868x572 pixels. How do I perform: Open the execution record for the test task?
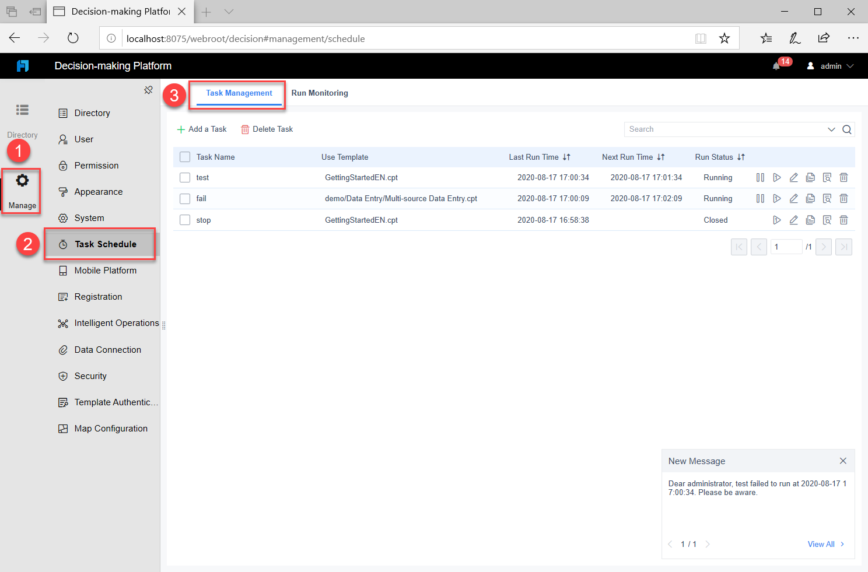tap(810, 177)
